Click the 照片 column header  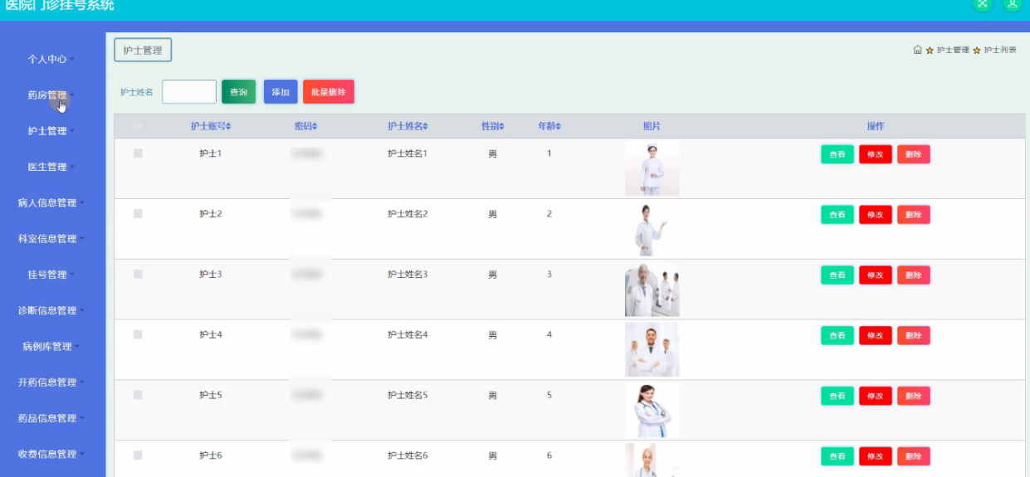coord(652,126)
